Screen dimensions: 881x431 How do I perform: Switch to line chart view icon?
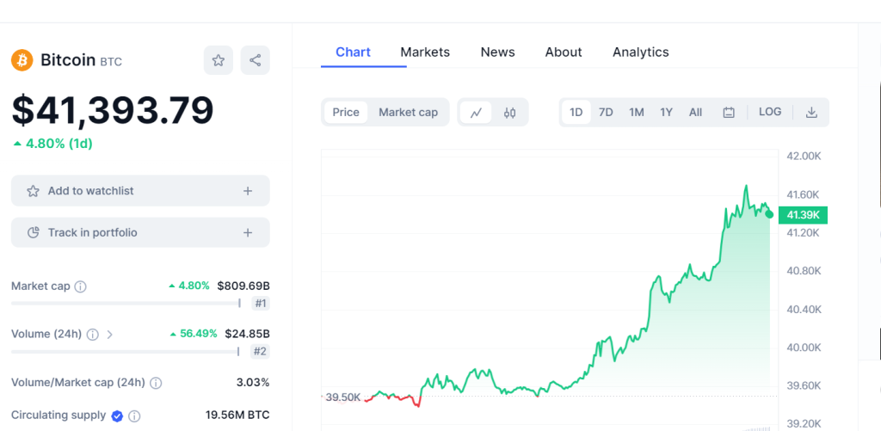[476, 113]
